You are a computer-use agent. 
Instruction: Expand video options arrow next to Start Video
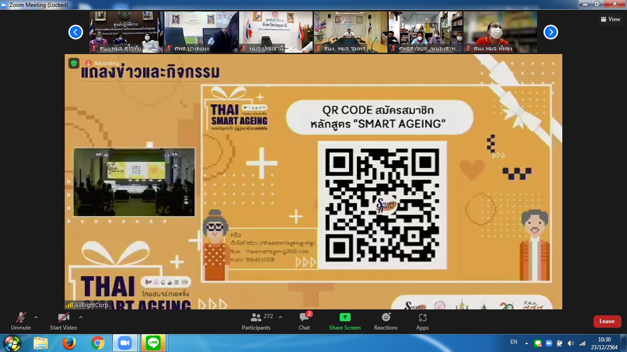click(x=81, y=317)
